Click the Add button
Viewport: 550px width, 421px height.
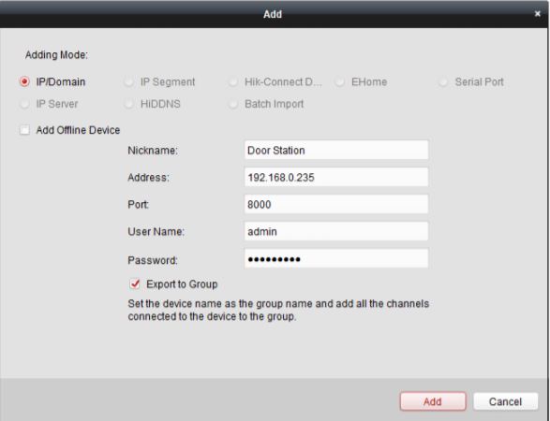coord(433,401)
